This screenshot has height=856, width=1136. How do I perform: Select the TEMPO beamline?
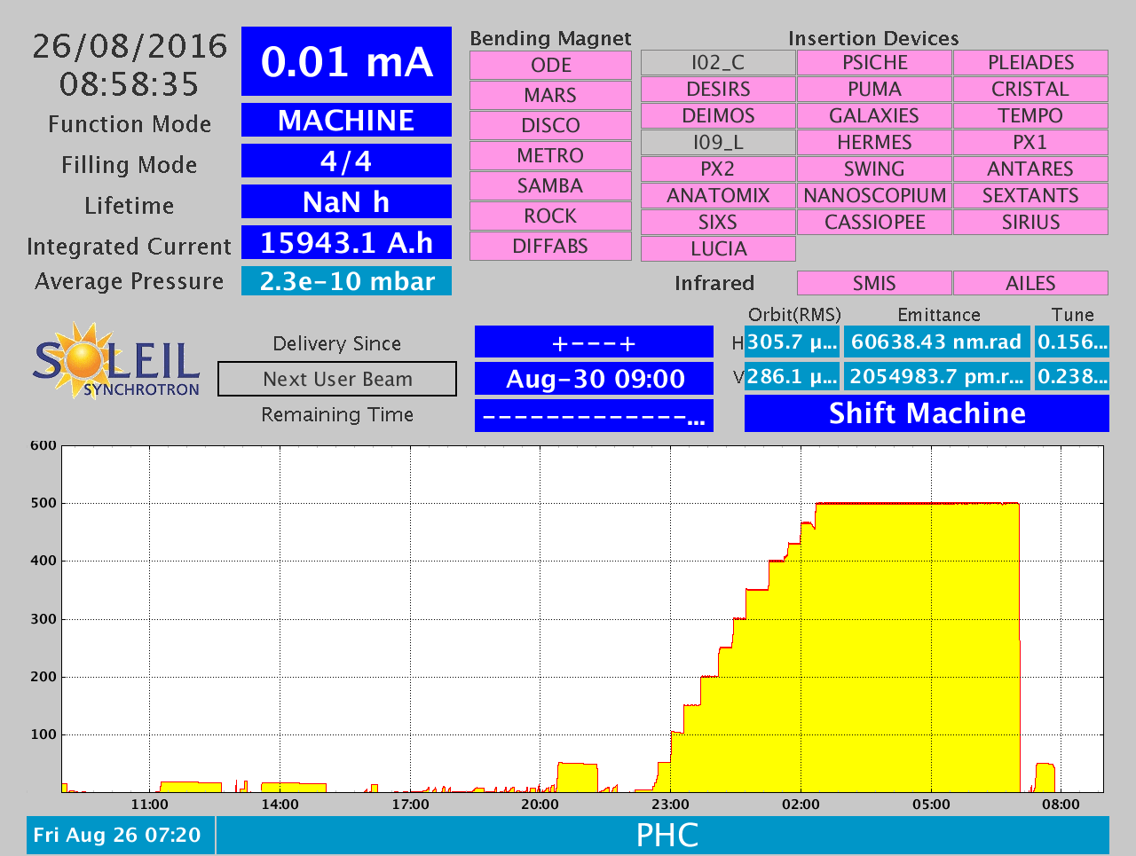pos(1030,116)
